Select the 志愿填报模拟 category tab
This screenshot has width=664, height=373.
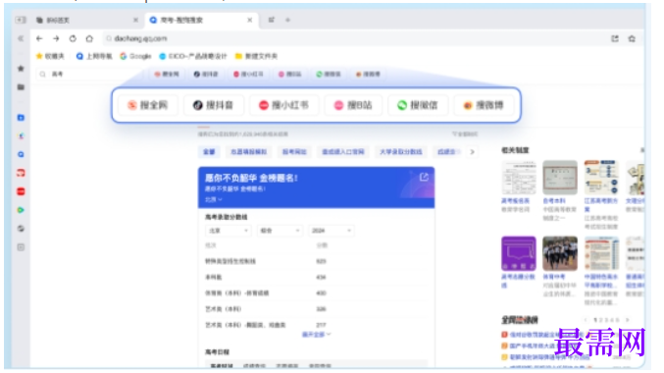(248, 152)
